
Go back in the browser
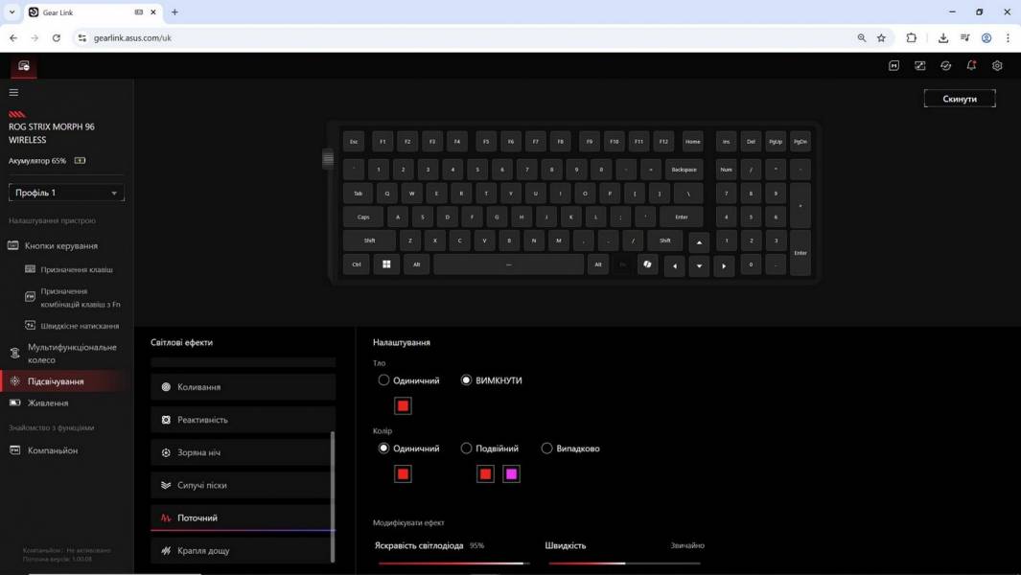[x=13, y=37]
